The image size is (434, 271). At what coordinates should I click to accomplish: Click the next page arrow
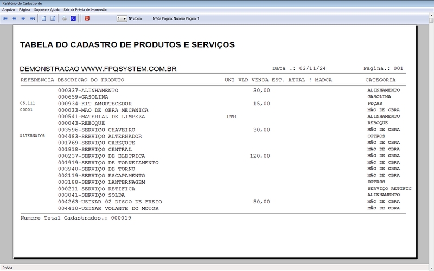[23, 18]
